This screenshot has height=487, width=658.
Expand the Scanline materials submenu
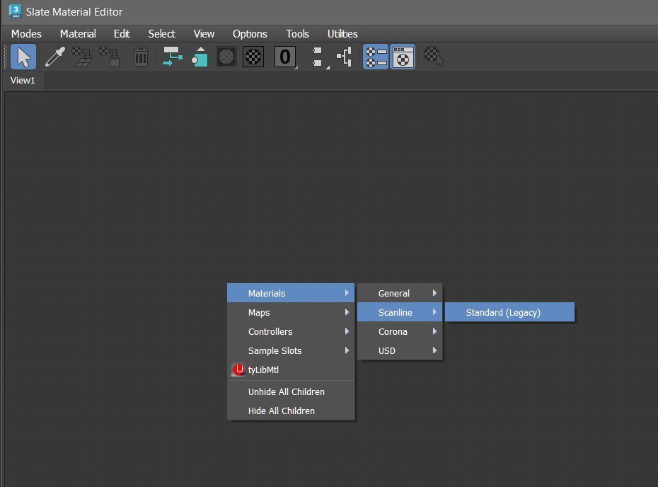point(400,312)
